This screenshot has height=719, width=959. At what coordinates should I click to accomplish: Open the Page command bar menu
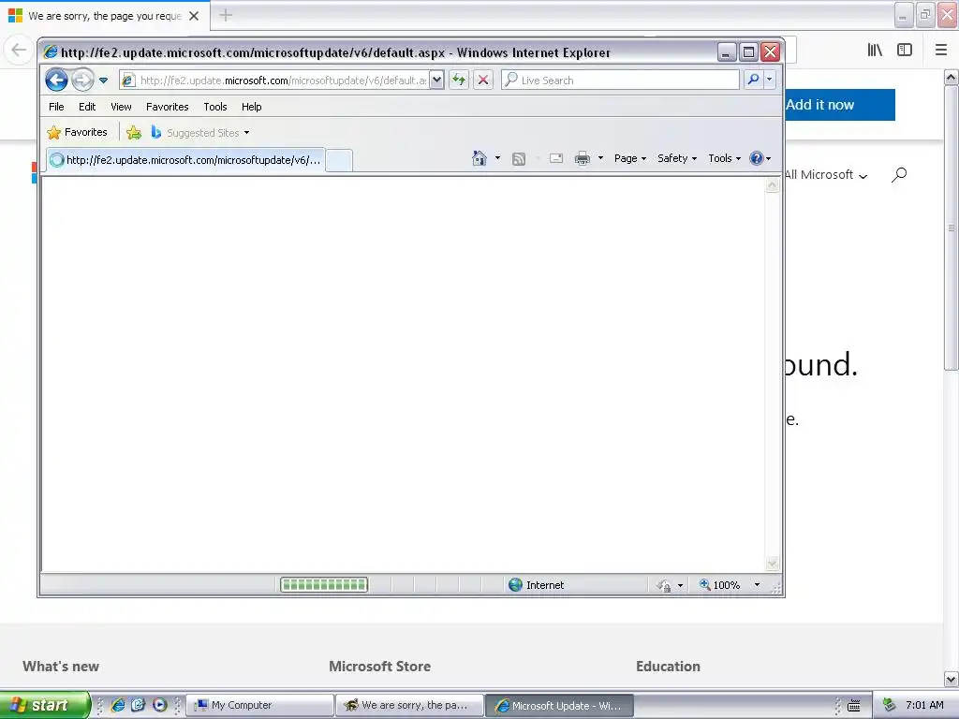pos(630,158)
